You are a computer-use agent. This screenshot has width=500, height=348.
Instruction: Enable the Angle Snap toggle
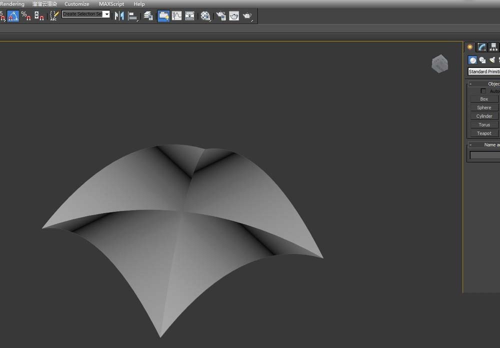click(x=12, y=15)
